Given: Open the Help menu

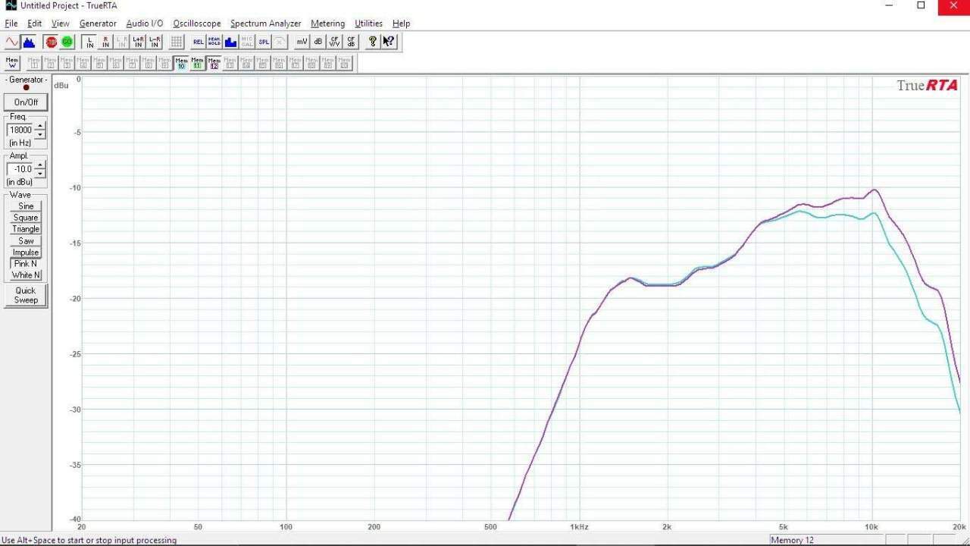Looking at the screenshot, I should tap(402, 24).
